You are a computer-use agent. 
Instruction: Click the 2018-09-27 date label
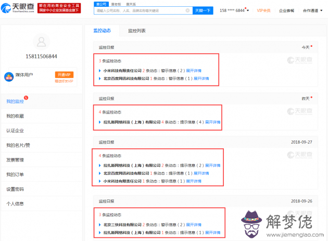pos(301,142)
